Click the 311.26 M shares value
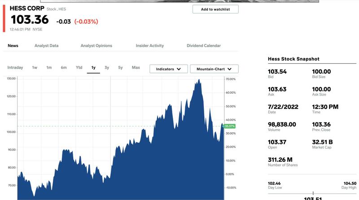Screen dimensions: 359x200 click(x=280, y=160)
